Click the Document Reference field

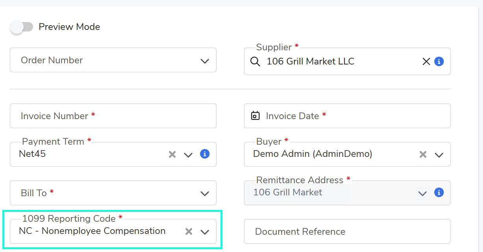[347, 232]
